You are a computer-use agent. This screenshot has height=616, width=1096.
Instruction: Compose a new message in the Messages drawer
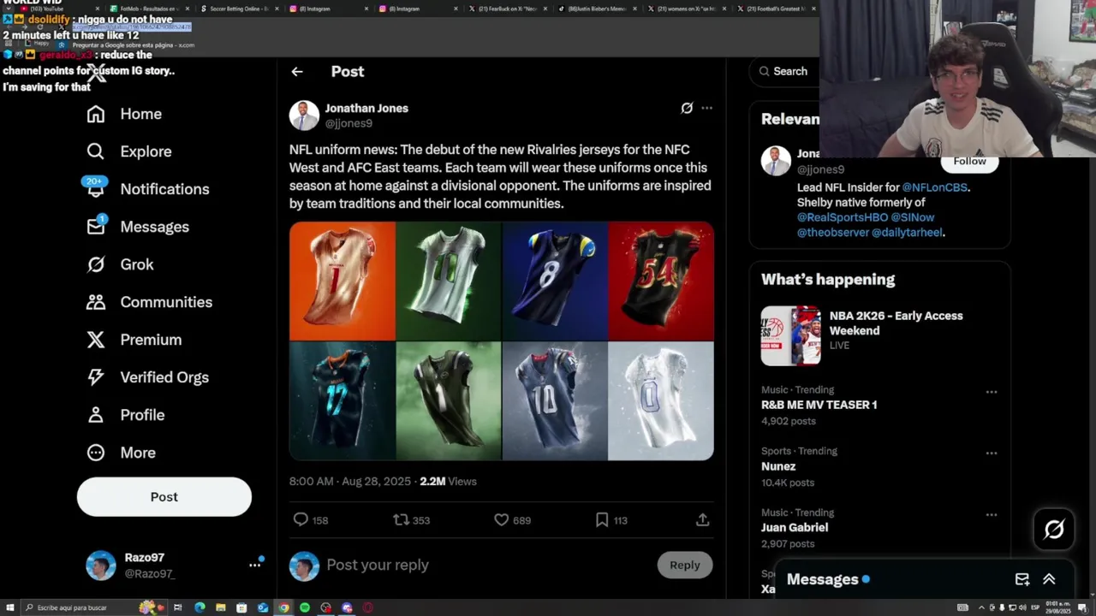point(1022,579)
